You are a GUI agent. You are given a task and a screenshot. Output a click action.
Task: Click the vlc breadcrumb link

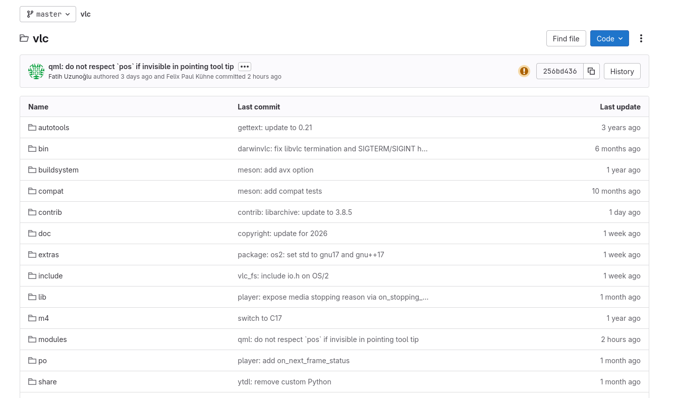click(x=86, y=14)
